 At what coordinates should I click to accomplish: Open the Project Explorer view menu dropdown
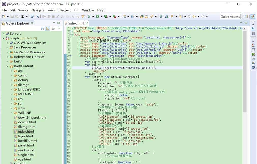(59, 29)
